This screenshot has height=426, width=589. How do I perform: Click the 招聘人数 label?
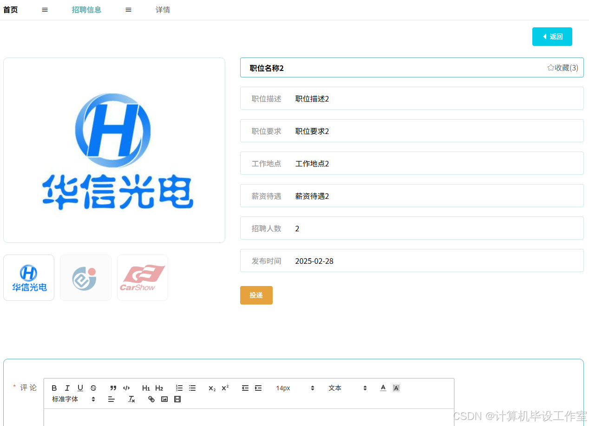click(267, 229)
